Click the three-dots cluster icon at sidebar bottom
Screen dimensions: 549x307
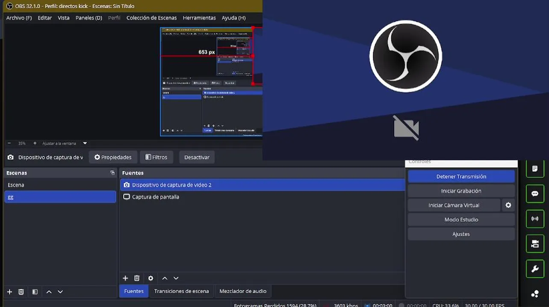click(535, 294)
